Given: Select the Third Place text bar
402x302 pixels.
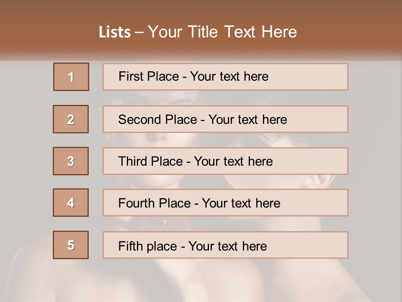Looking at the screenshot, I should [225, 161].
